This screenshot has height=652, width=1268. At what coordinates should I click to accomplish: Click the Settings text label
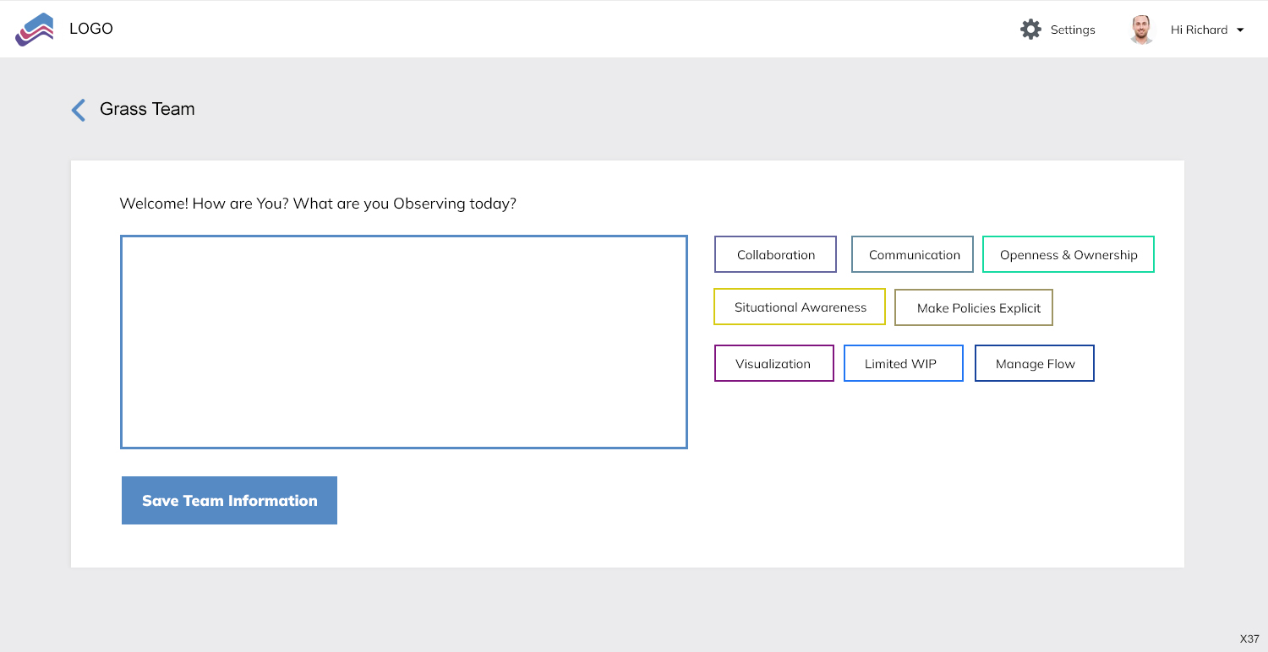[1072, 30]
